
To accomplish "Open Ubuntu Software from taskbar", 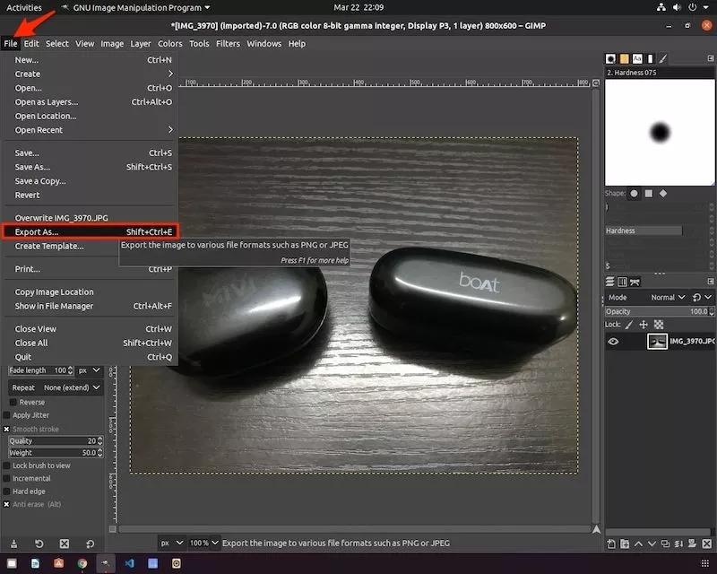I will pyautogui.click(x=58, y=563).
